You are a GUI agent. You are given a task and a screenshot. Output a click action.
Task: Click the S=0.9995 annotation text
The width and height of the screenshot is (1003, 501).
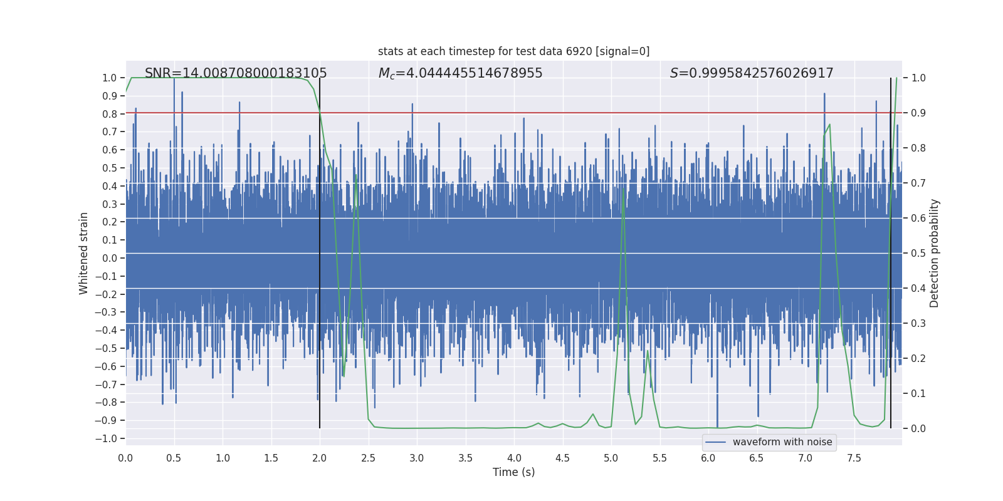tap(752, 73)
